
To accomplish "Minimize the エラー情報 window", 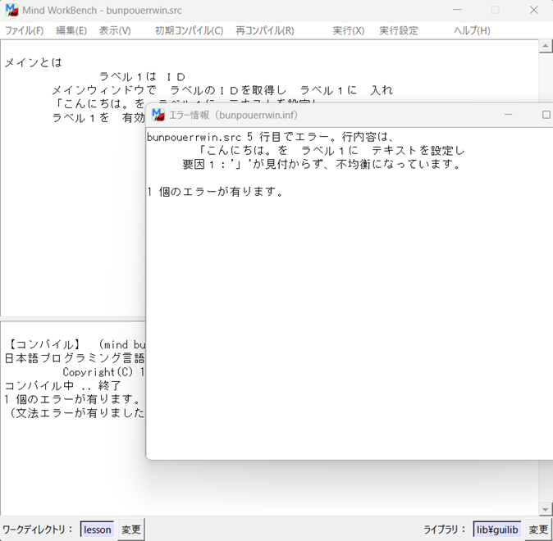I will pyautogui.click(x=508, y=115).
